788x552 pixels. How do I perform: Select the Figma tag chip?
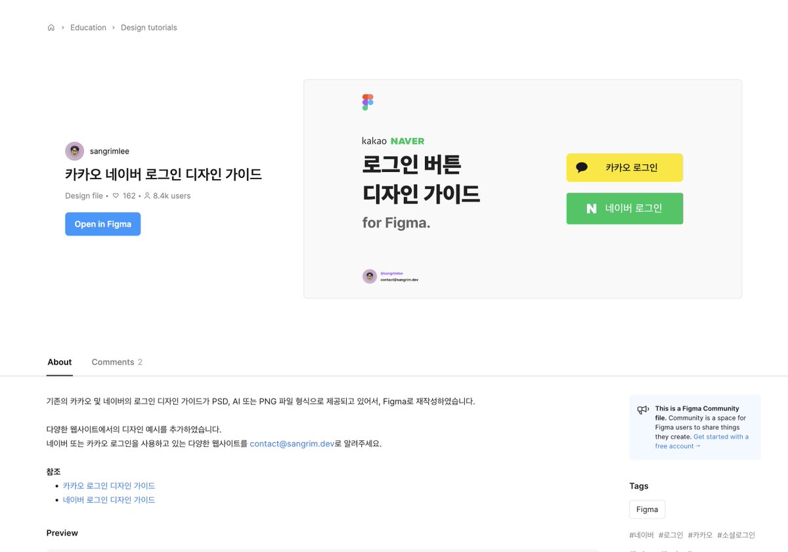[x=647, y=509]
